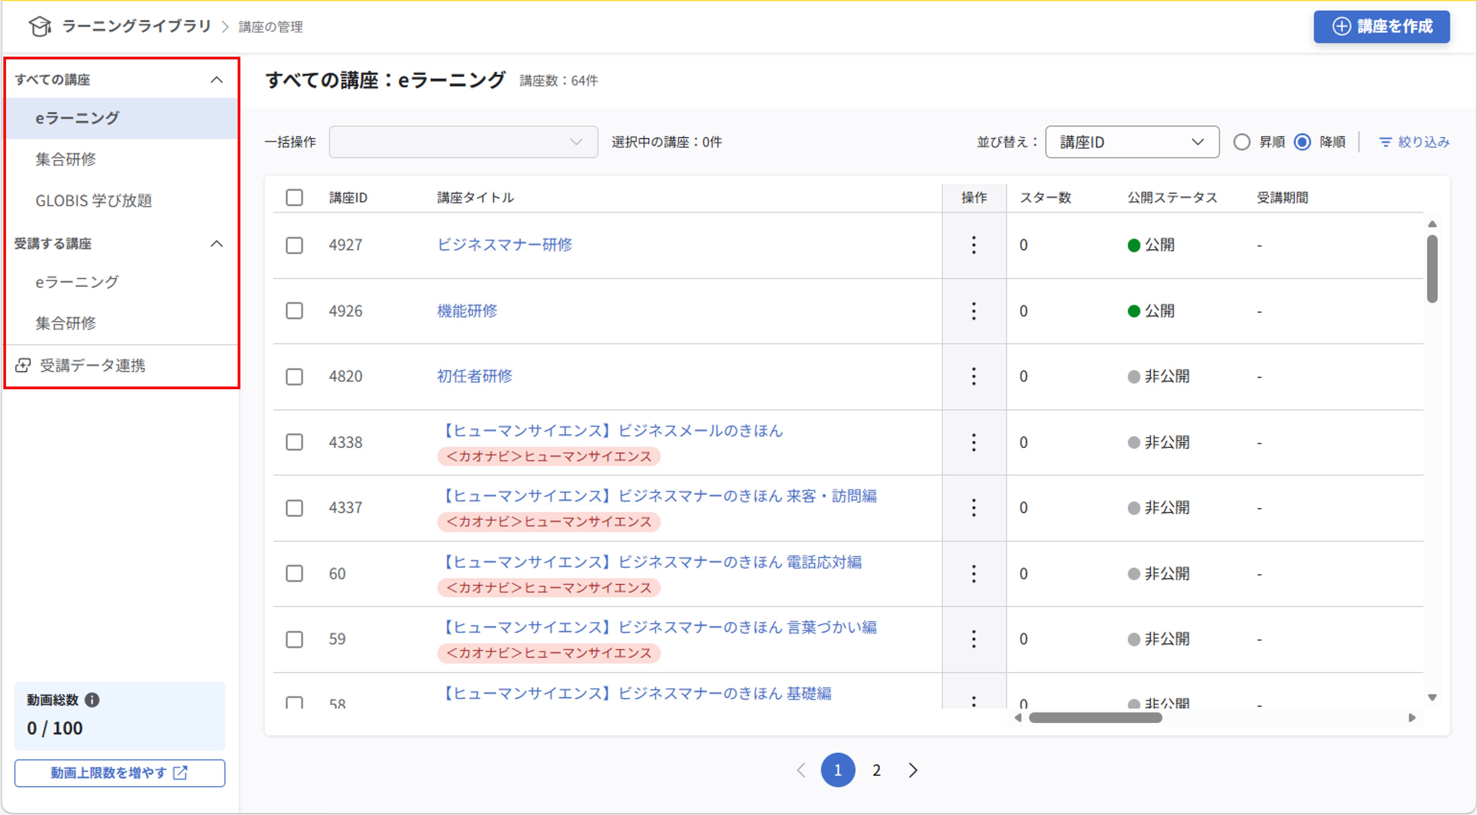The width and height of the screenshot is (1477, 815).
Task: Check the box for course 59
Action: (x=294, y=639)
